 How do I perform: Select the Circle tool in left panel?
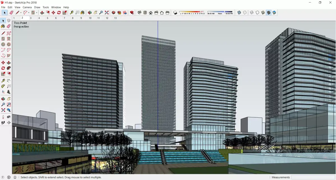point(3,44)
